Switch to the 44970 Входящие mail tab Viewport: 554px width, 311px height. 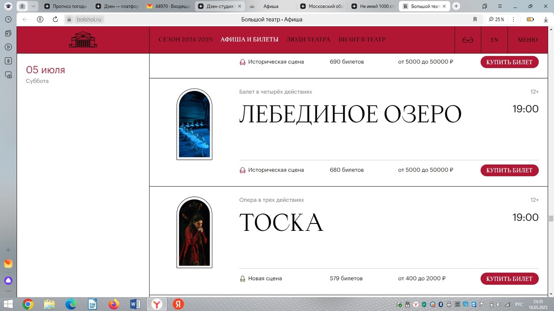coord(168,6)
